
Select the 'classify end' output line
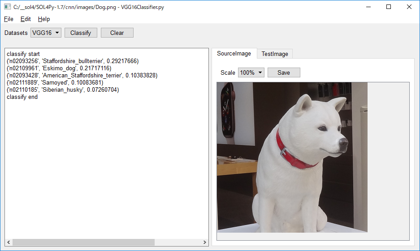tap(22, 97)
